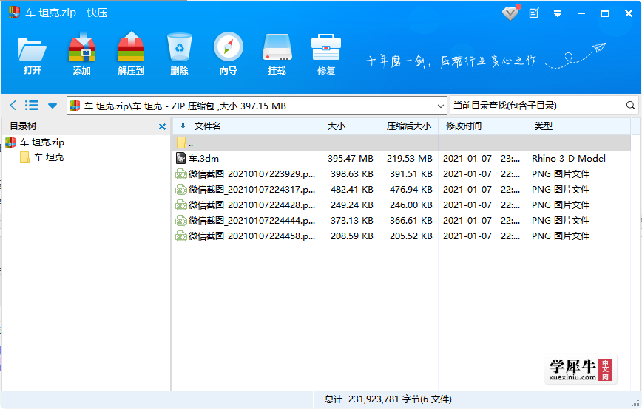Sort by 大小 column header
The width and height of the screenshot is (642, 409).
pyautogui.click(x=349, y=126)
